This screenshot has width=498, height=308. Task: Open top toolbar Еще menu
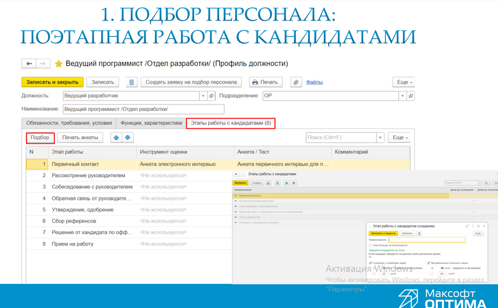[404, 82]
